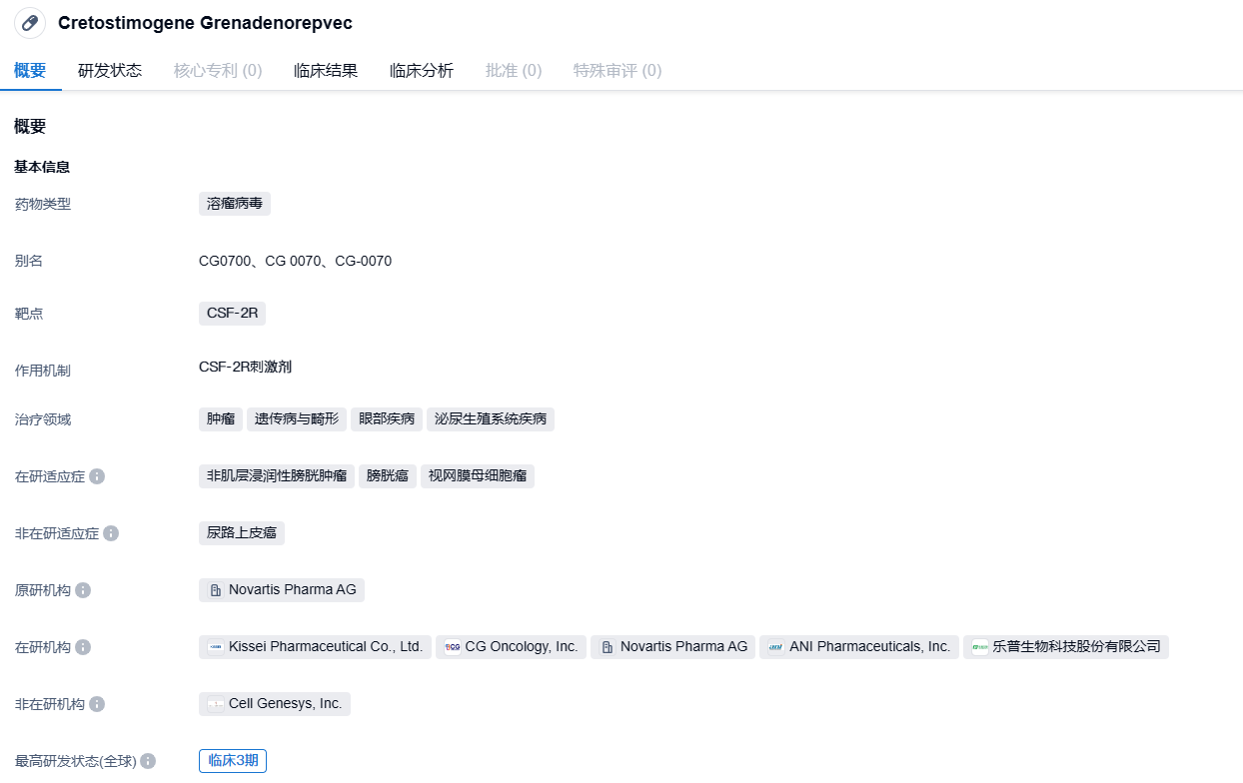Screen dimensions: 1243x783
Task: Click info icon beside 在研机构 label
Action: tap(83, 647)
